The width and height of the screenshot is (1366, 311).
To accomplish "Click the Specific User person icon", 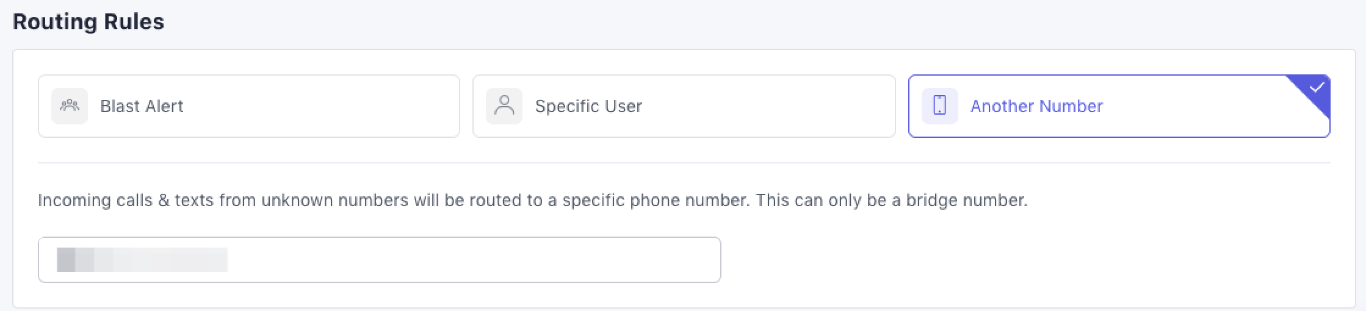I will [504, 106].
